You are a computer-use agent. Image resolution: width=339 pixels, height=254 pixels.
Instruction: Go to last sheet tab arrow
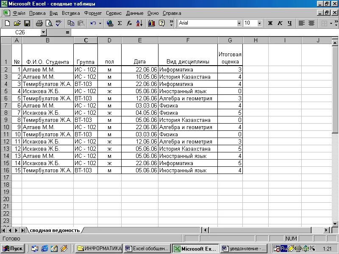(x=23, y=230)
